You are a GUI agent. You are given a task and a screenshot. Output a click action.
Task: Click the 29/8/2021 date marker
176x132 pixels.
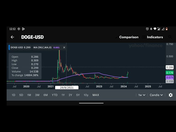click(x=67, y=87)
